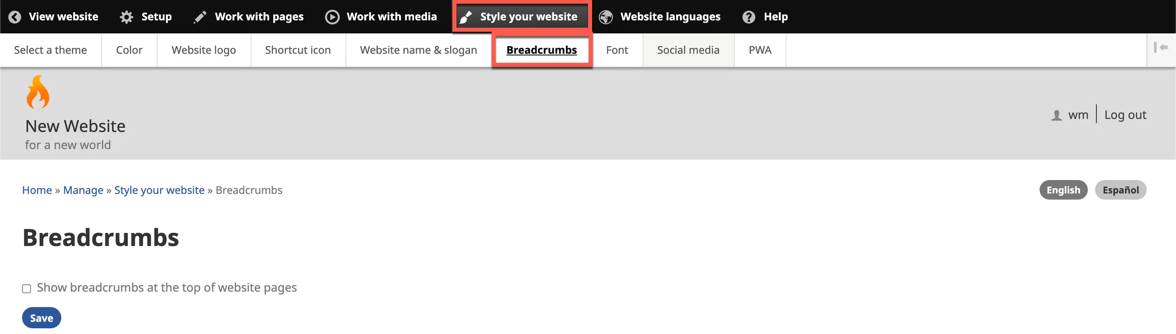Click the paintbrush icon for Style your website
The height and width of the screenshot is (334, 1176).
pyautogui.click(x=466, y=17)
